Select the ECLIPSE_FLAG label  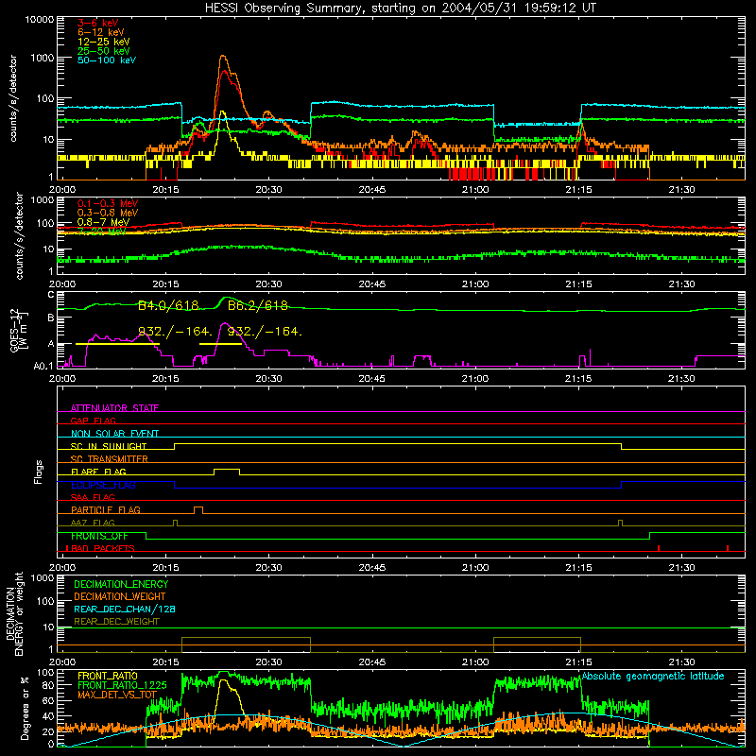coord(103,485)
